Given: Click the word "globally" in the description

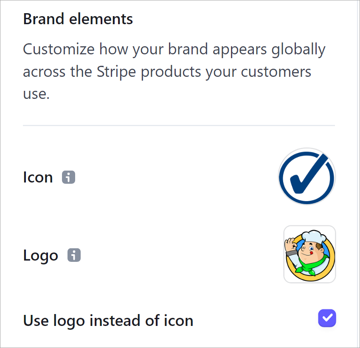Looking at the screenshot, I should point(298,50).
